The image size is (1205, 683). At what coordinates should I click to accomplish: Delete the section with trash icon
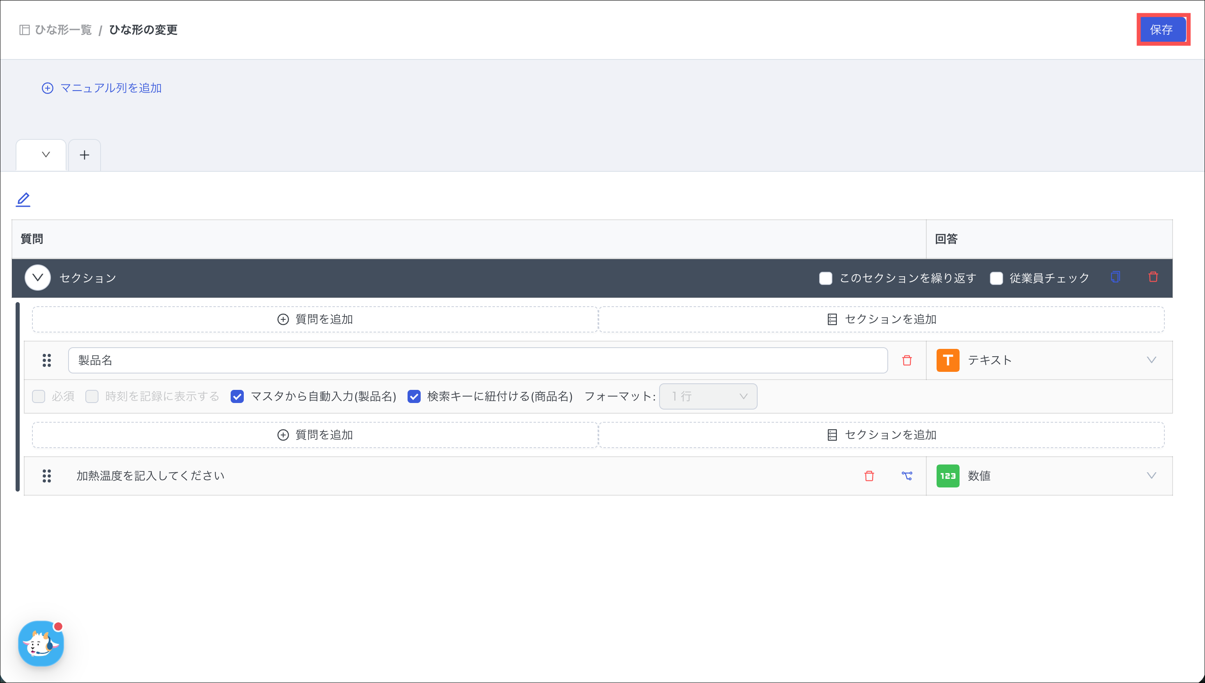1153,277
